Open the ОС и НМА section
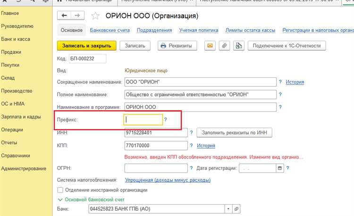This screenshot has height=216, width=354. click(x=13, y=104)
